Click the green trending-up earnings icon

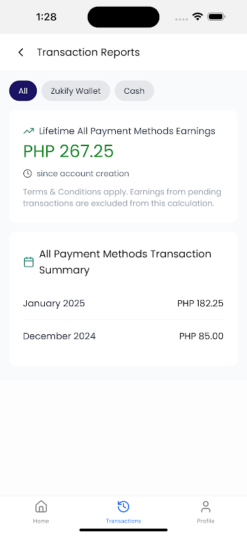[x=29, y=131]
